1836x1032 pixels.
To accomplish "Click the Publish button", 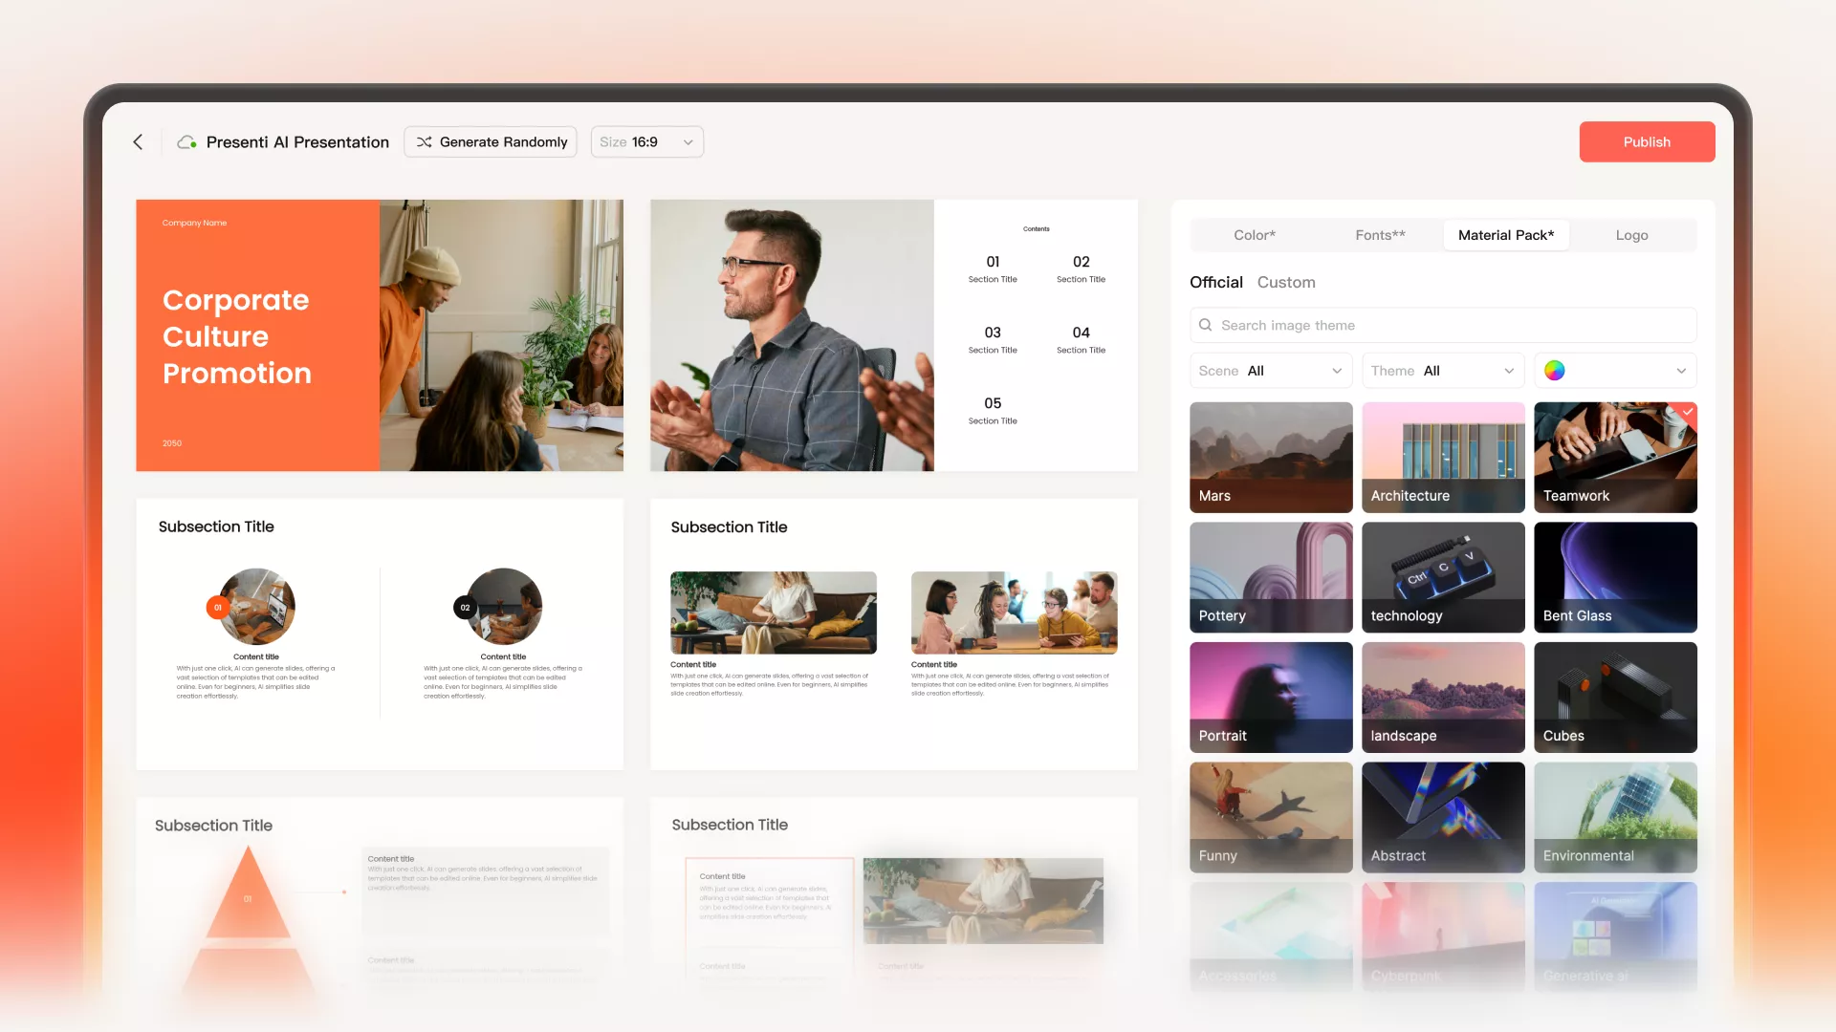I will coord(1646,141).
